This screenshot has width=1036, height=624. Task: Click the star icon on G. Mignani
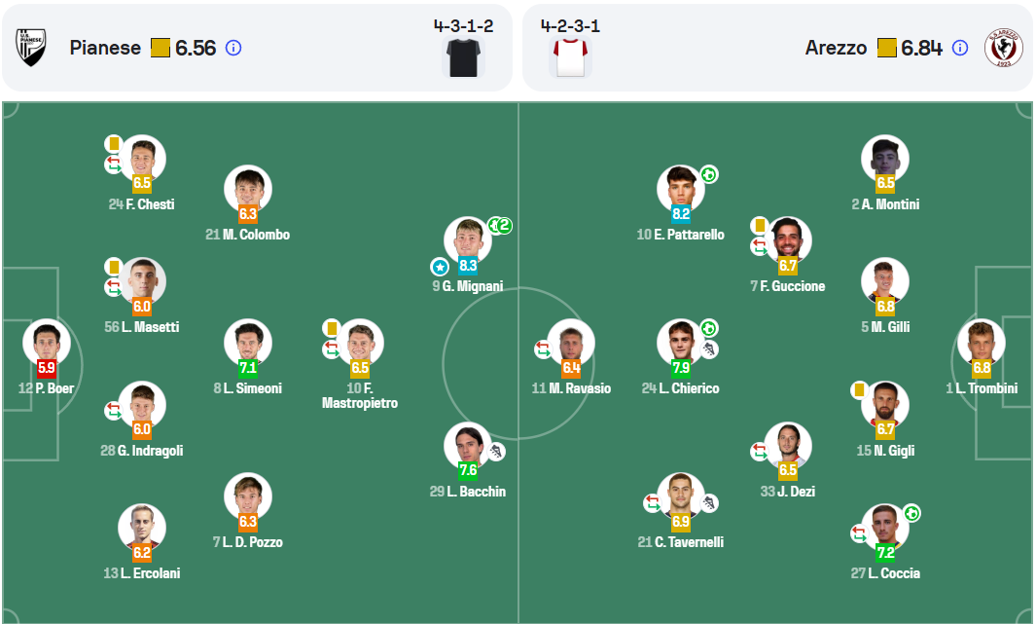440,266
